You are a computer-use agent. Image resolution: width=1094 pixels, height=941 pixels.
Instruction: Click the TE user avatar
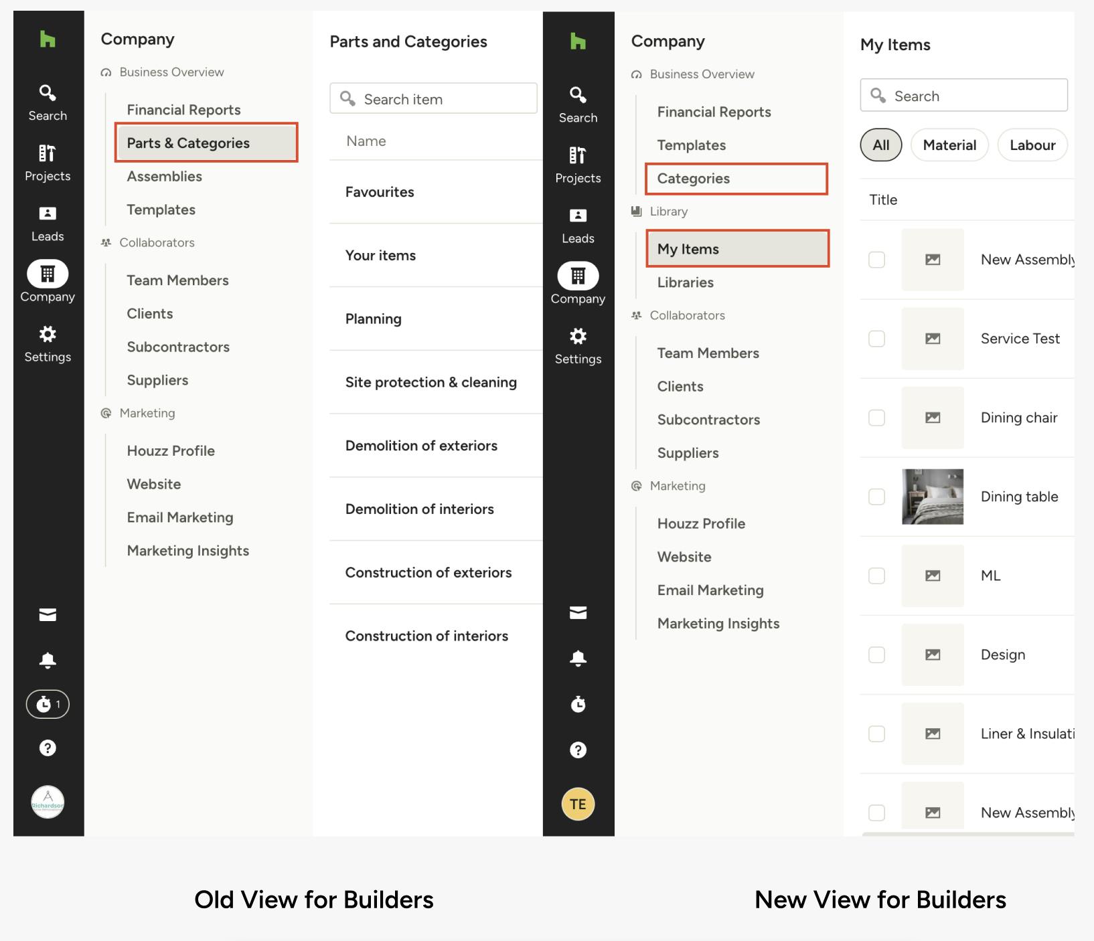tap(578, 804)
